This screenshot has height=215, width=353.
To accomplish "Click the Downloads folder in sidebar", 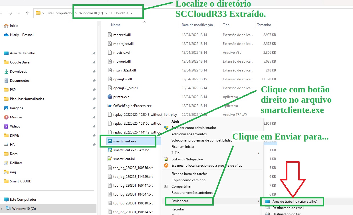I will (18, 71).
